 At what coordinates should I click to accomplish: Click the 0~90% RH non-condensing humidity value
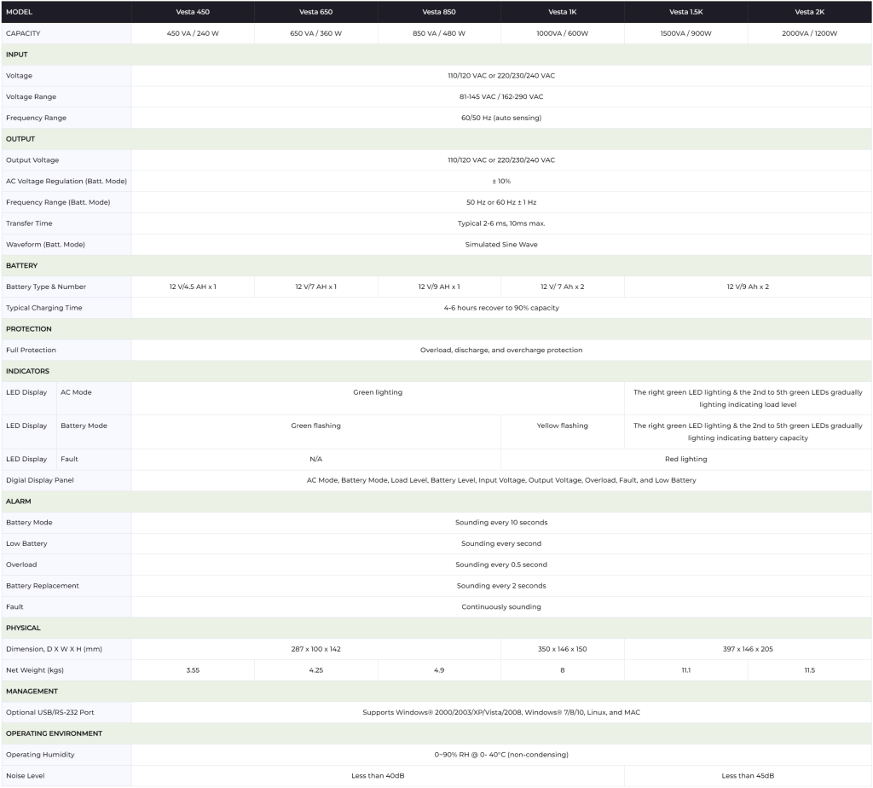coord(501,755)
